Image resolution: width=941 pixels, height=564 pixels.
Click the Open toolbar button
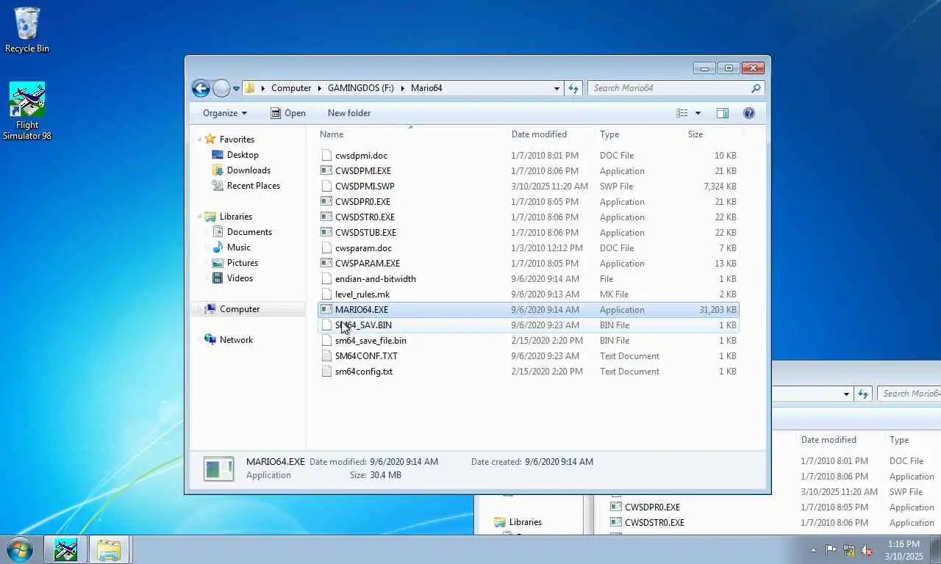pyautogui.click(x=287, y=113)
